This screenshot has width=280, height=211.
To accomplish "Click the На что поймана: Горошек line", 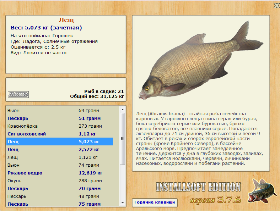I will pos(42,36).
